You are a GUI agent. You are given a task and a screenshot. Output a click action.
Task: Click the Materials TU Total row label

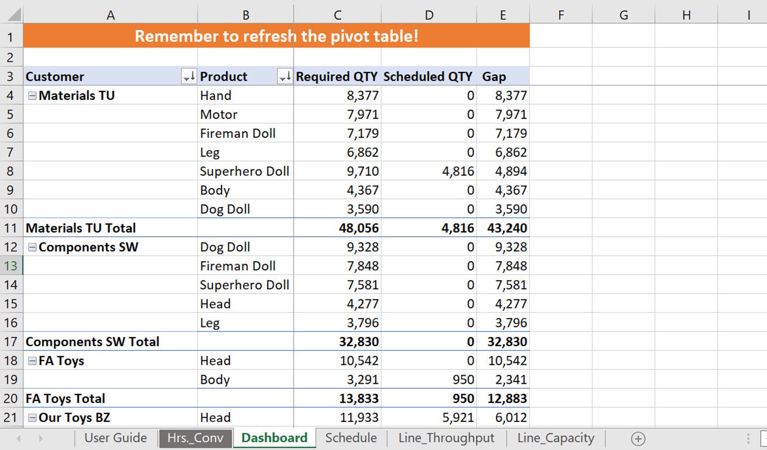point(81,228)
